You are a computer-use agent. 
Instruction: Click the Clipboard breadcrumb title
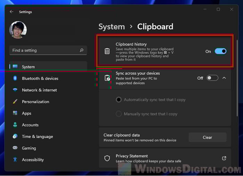(155, 27)
